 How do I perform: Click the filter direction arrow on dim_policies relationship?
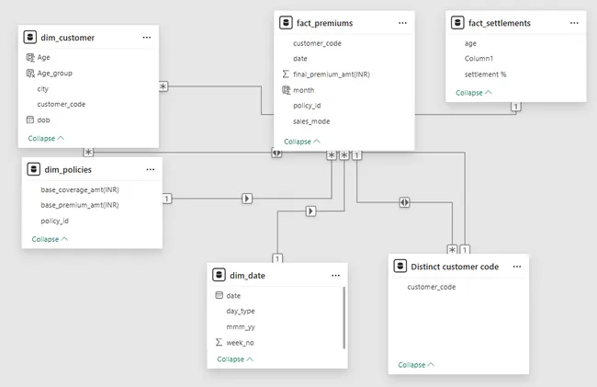[x=247, y=199]
